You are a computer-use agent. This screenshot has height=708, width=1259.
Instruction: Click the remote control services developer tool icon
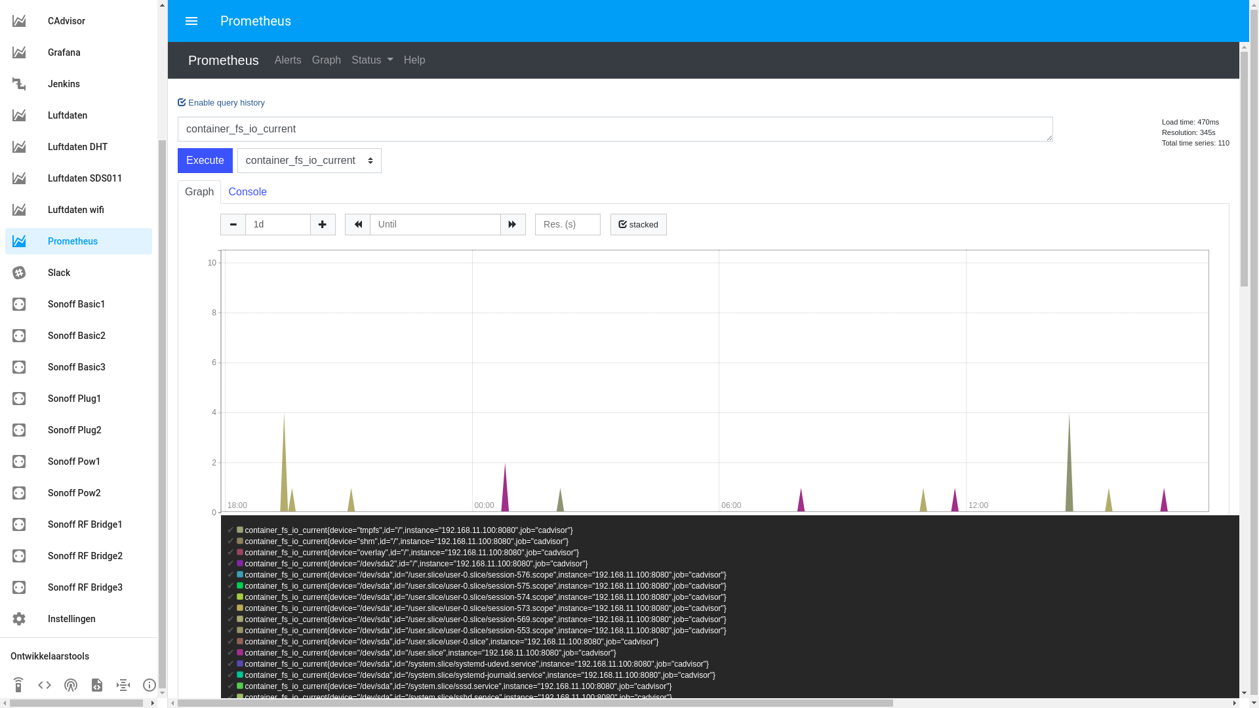[18, 685]
